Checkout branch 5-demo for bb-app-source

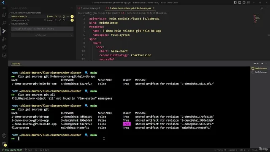pos(49,20)
